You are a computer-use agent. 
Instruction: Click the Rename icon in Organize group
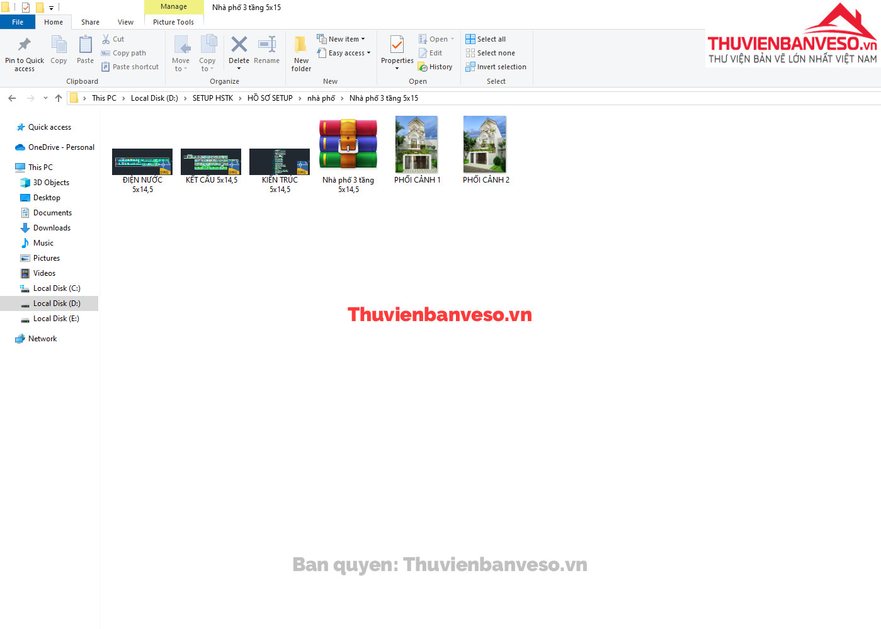click(267, 45)
